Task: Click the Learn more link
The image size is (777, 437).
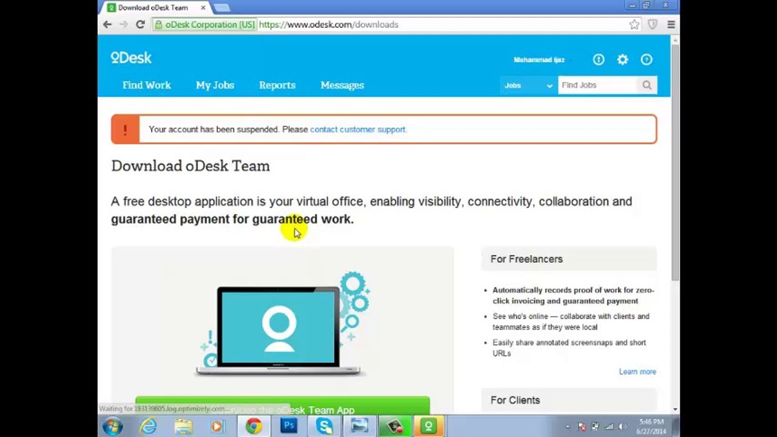Action: point(637,371)
